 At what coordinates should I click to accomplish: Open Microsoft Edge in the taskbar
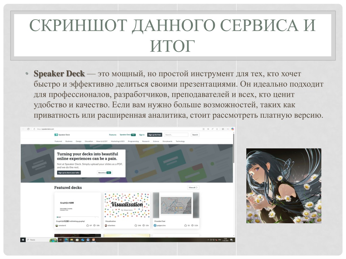(x=66, y=240)
